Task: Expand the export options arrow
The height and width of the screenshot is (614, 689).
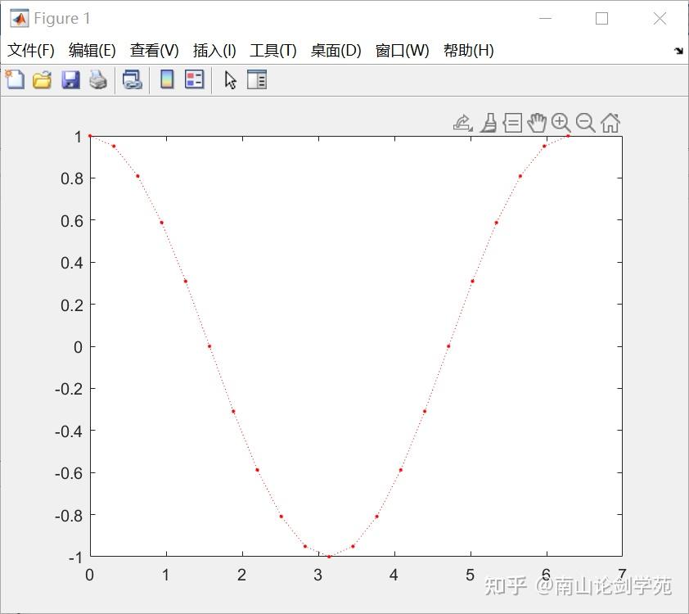Action: (x=469, y=129)
